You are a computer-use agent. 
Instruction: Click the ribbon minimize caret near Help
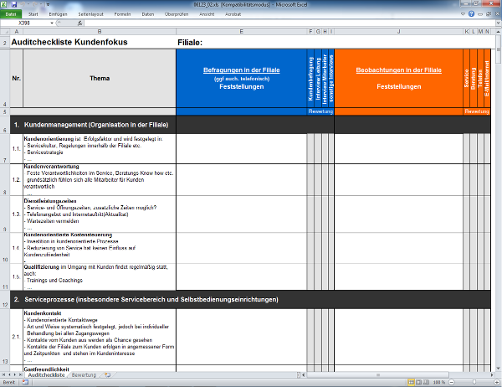point(463,14)
